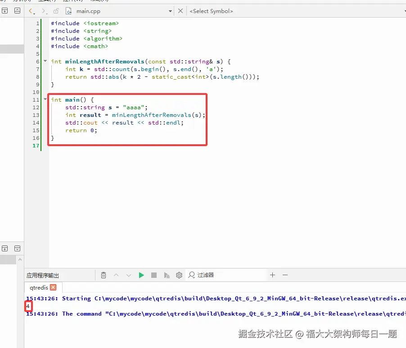
Task: Click the return std::abs statement
Action: 162,77
